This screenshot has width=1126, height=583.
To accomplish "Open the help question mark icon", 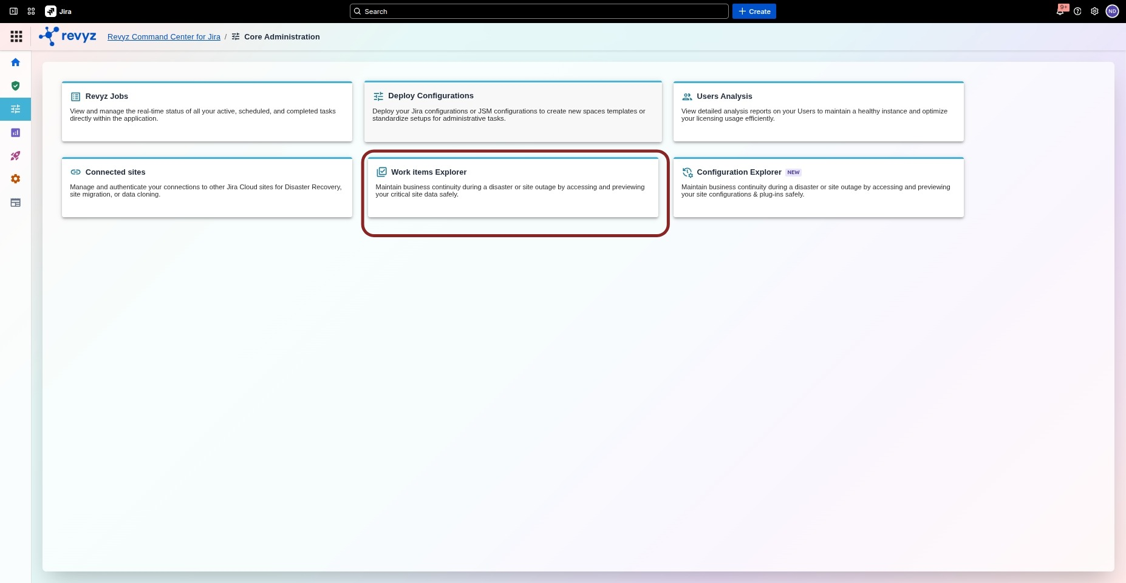I will pos(1077,12).
